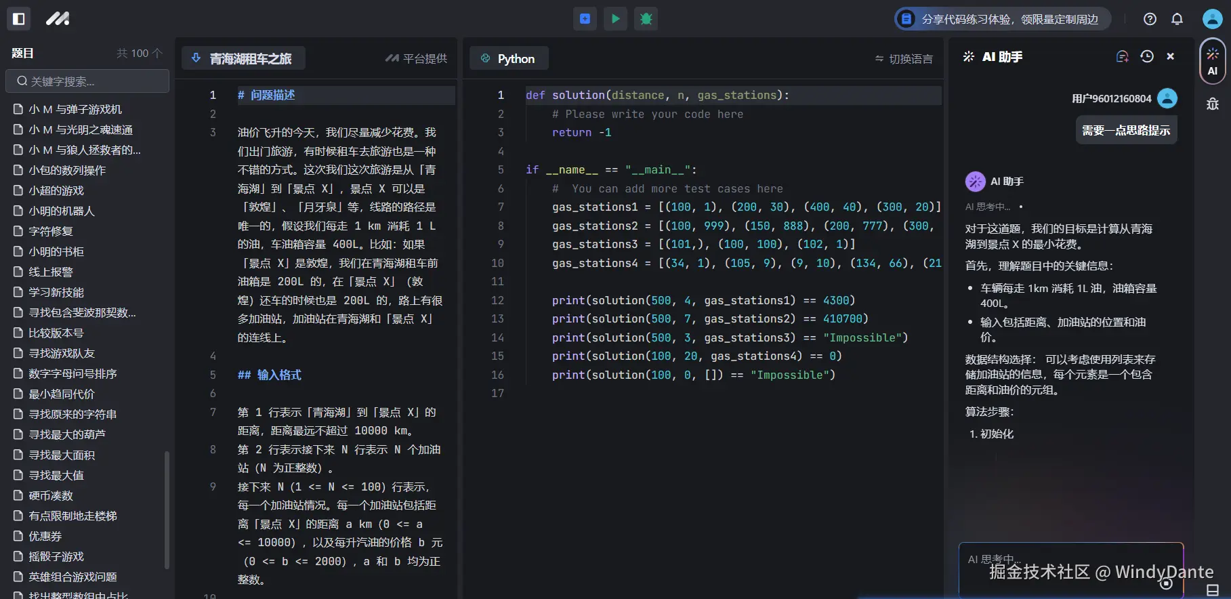Screen dimensions: 1231x599
Task: Open problem 寻找最大值
Action: pyautogui.click(x=56, y=475)
